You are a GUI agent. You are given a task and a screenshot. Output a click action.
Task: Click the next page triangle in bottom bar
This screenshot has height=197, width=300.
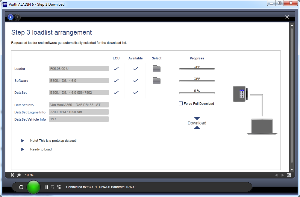pyautogui.click(x=283, y=175)
